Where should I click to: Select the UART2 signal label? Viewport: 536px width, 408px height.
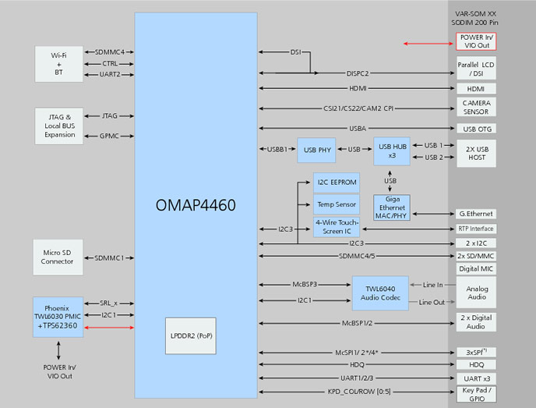point(110,74)
